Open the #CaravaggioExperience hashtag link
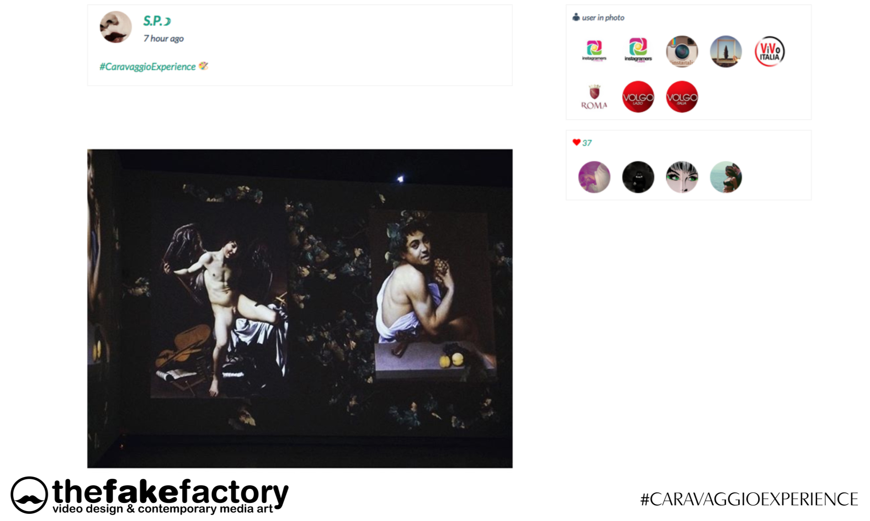Viewport: 870px width, 521px height. coord(148,67)
